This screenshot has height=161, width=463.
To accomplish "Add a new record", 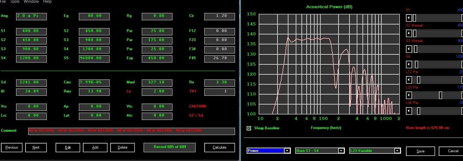I will tap(95, 147).
